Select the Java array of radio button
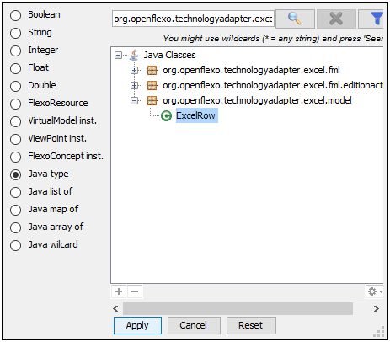This screenshot has height=342, width=390. [15, 227]
